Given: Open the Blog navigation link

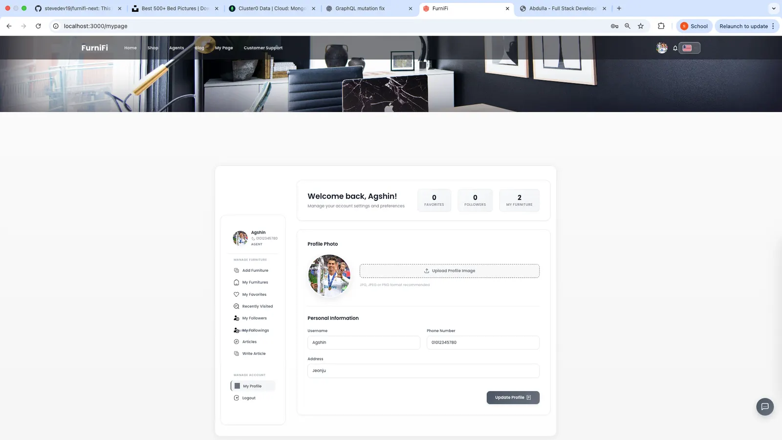Looking at the screenshot, I should coord(199,48).
